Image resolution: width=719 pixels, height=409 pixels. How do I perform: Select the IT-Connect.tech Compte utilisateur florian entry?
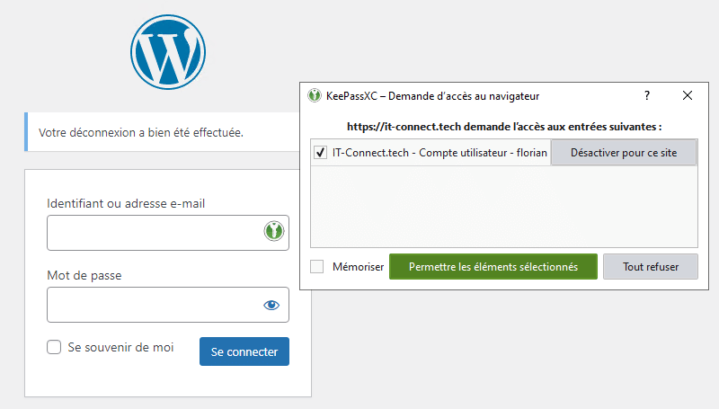click(x=439, y=153)
